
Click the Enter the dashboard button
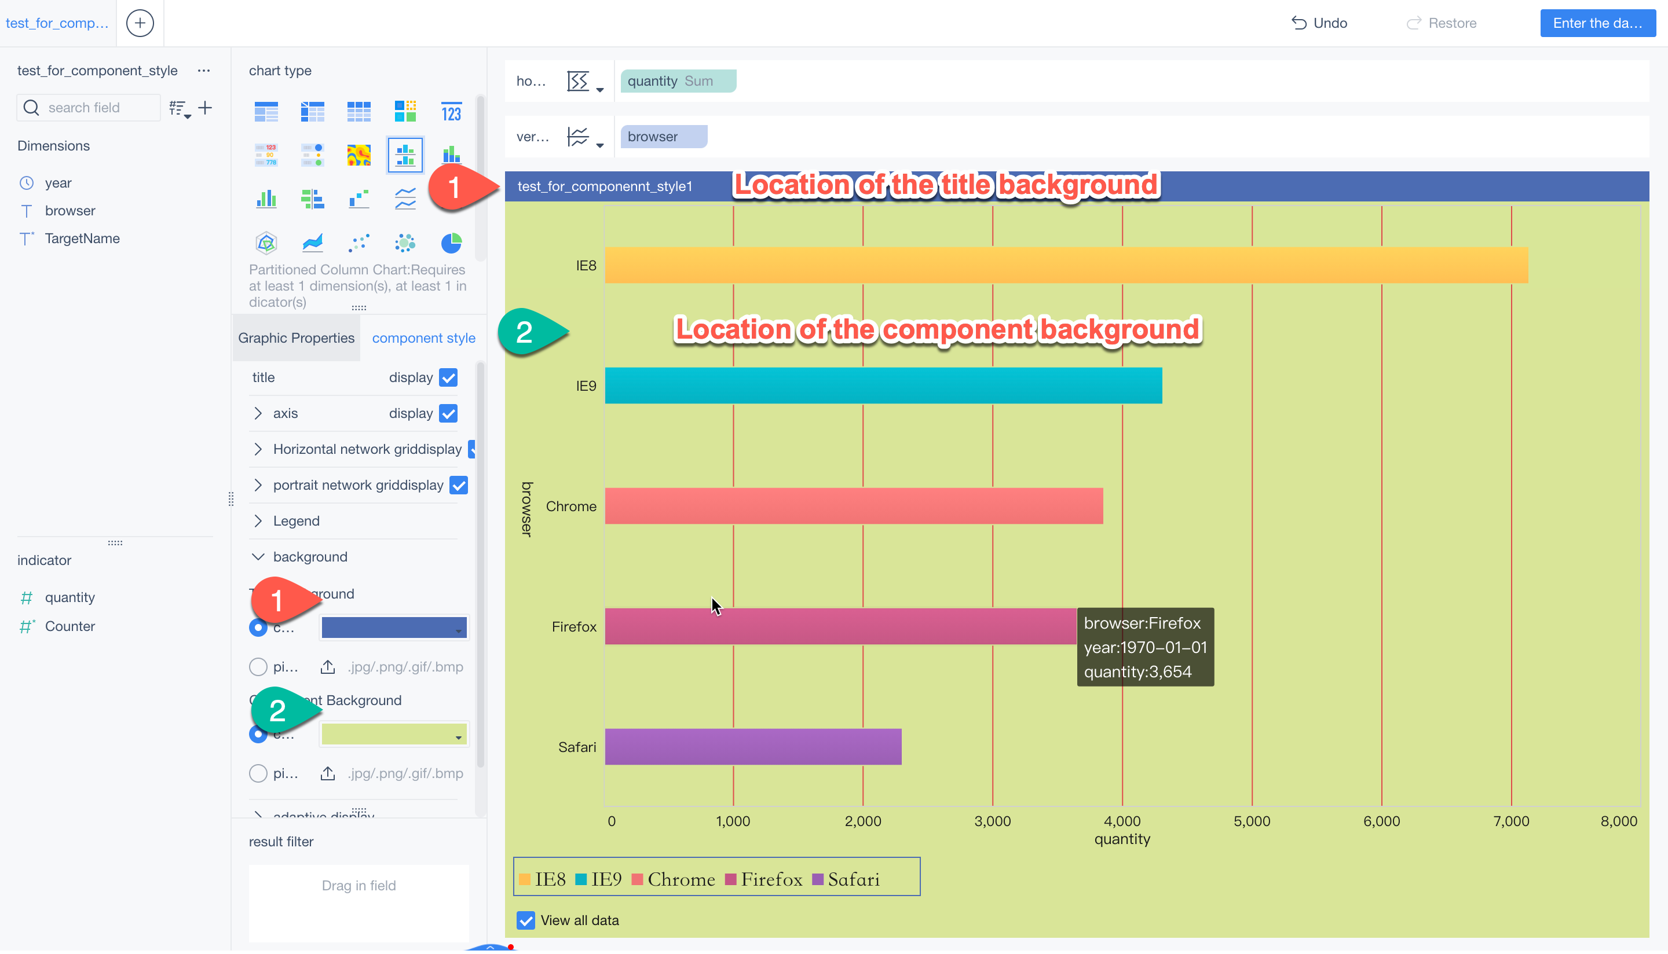pyautogui.click(x=1597, y=23)
